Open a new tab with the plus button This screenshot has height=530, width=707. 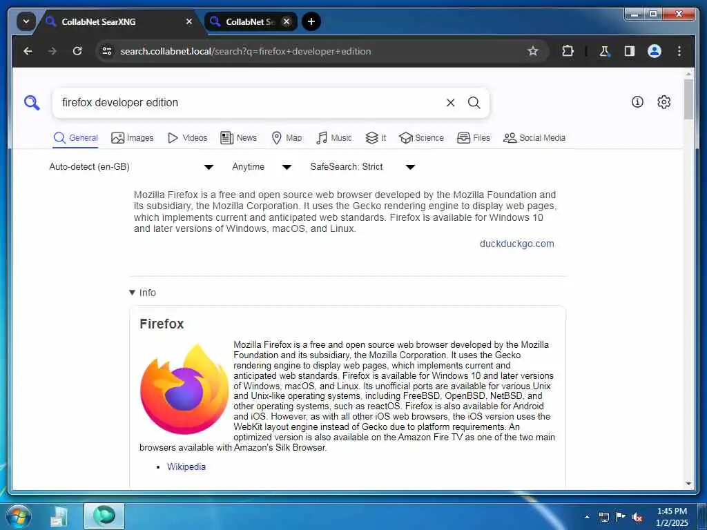tap(311, 21)
